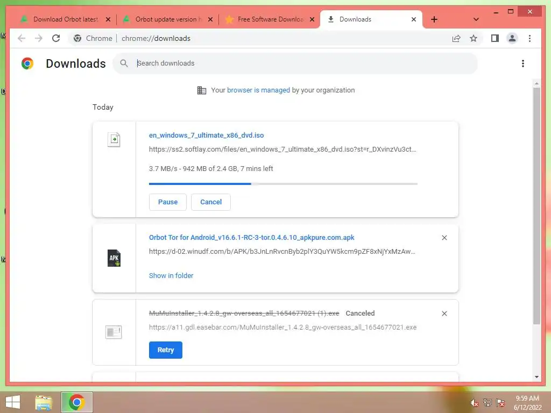Click the organization building icon

pos(202,90)
